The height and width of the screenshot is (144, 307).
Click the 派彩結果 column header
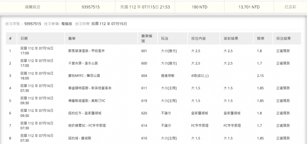coord(231,38)
